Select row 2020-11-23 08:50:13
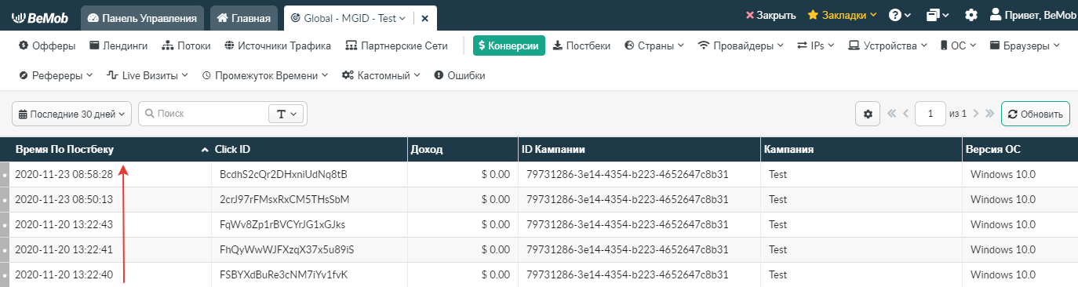The height and width of the screenshot is (287, 1078). coord(539,199)
